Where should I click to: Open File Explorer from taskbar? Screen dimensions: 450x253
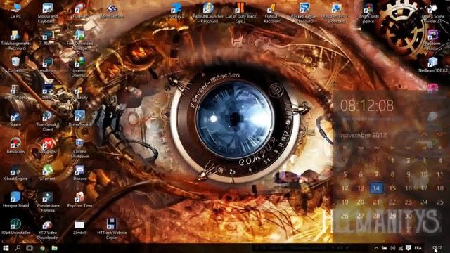55,248
